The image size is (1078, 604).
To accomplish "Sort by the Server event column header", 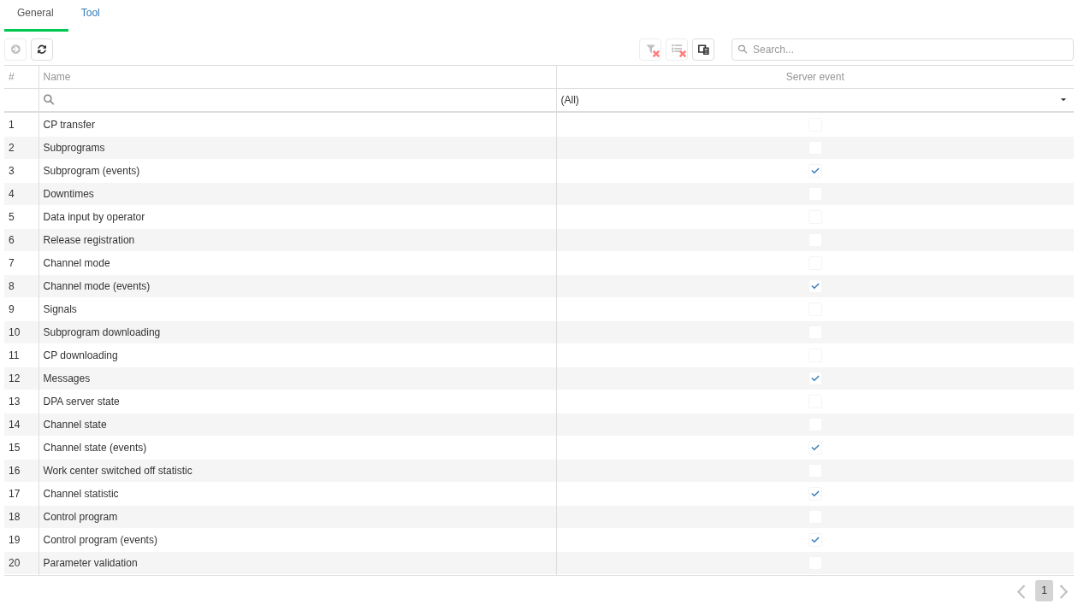I will pos(814,77).
